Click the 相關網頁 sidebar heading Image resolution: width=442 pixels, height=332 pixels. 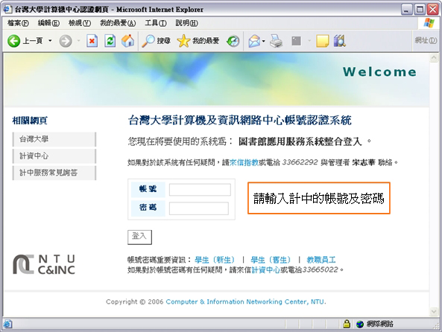tap(30, 121)
